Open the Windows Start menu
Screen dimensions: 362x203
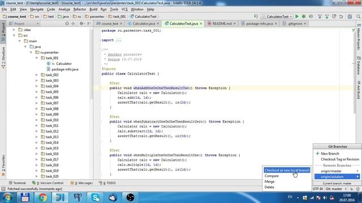7,197
